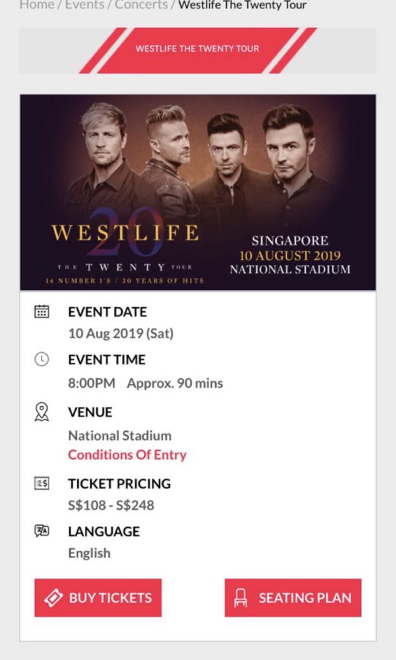Click the ticket icon beside TICKET PRICING
396x660 pixels.
[x=41, y=483]
